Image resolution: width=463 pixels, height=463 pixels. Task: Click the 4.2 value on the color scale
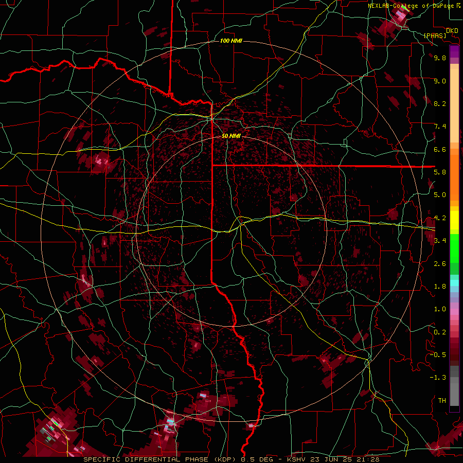440,218
